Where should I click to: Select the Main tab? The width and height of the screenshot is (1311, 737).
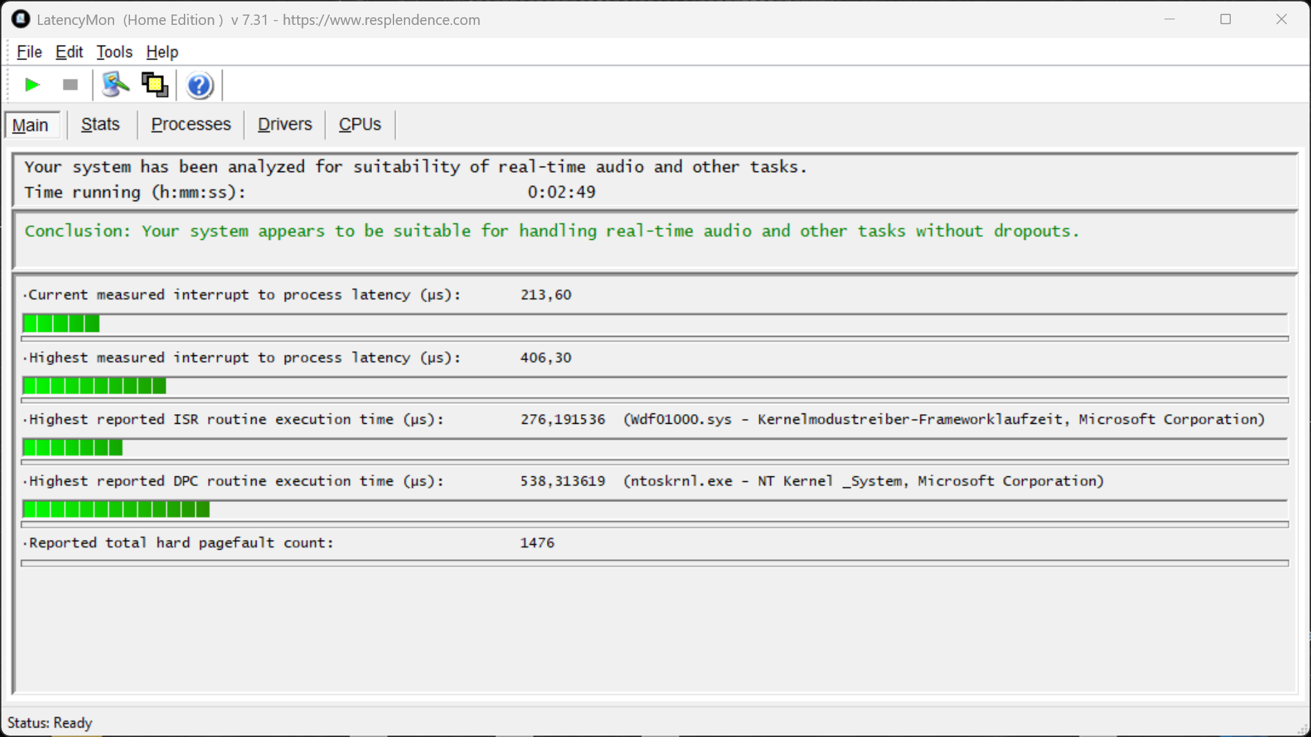point(30,125)
